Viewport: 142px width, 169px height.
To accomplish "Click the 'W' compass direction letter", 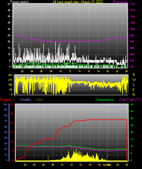I will pos(134,80).
